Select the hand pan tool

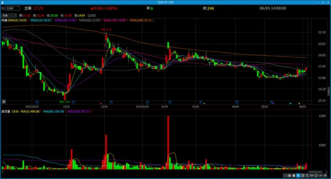[x=294, y=175]
